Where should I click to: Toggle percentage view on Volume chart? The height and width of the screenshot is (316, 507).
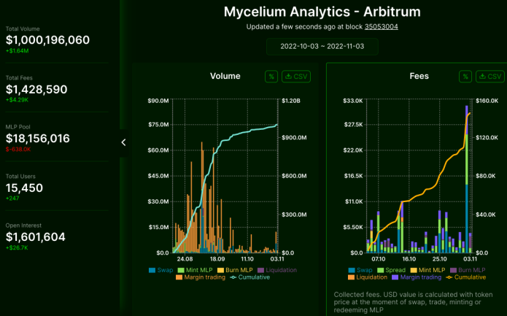271,77
